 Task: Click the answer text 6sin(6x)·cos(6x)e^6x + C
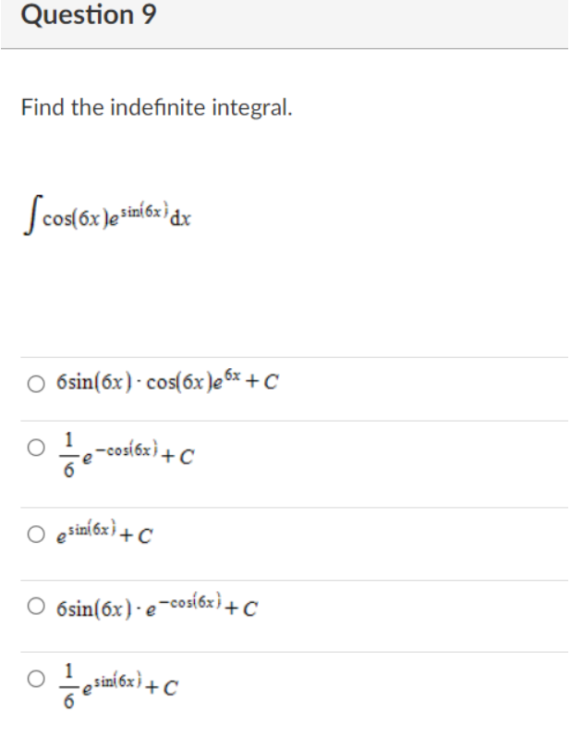click(167, 381)
